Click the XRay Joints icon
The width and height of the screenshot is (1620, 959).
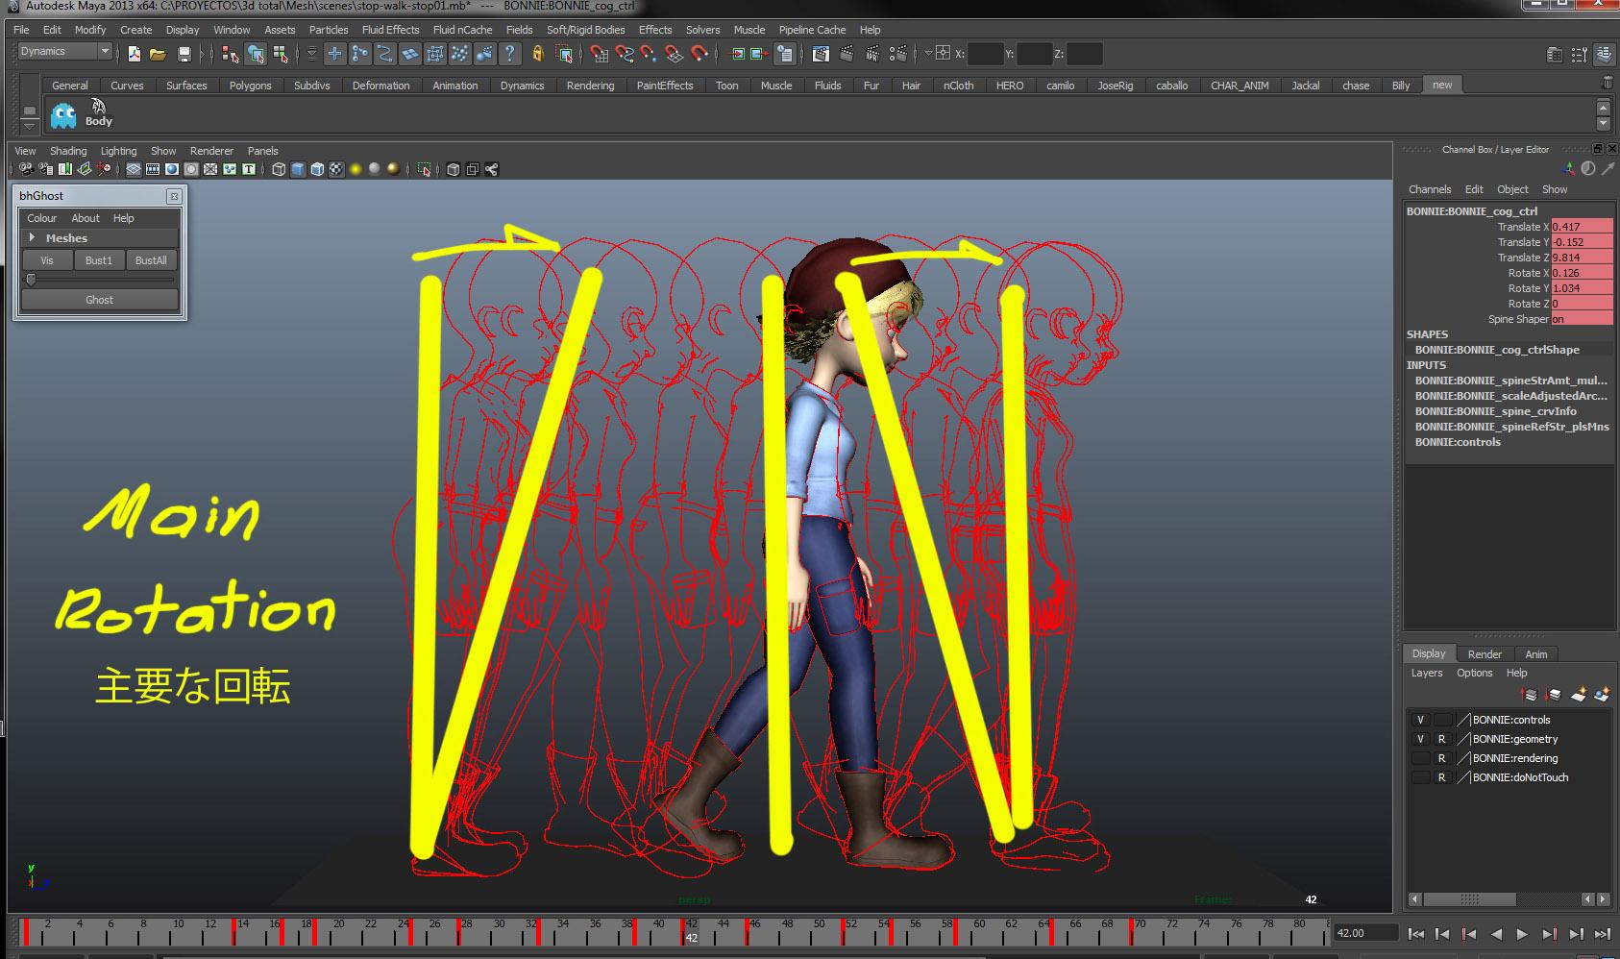(x=491, y=170)
